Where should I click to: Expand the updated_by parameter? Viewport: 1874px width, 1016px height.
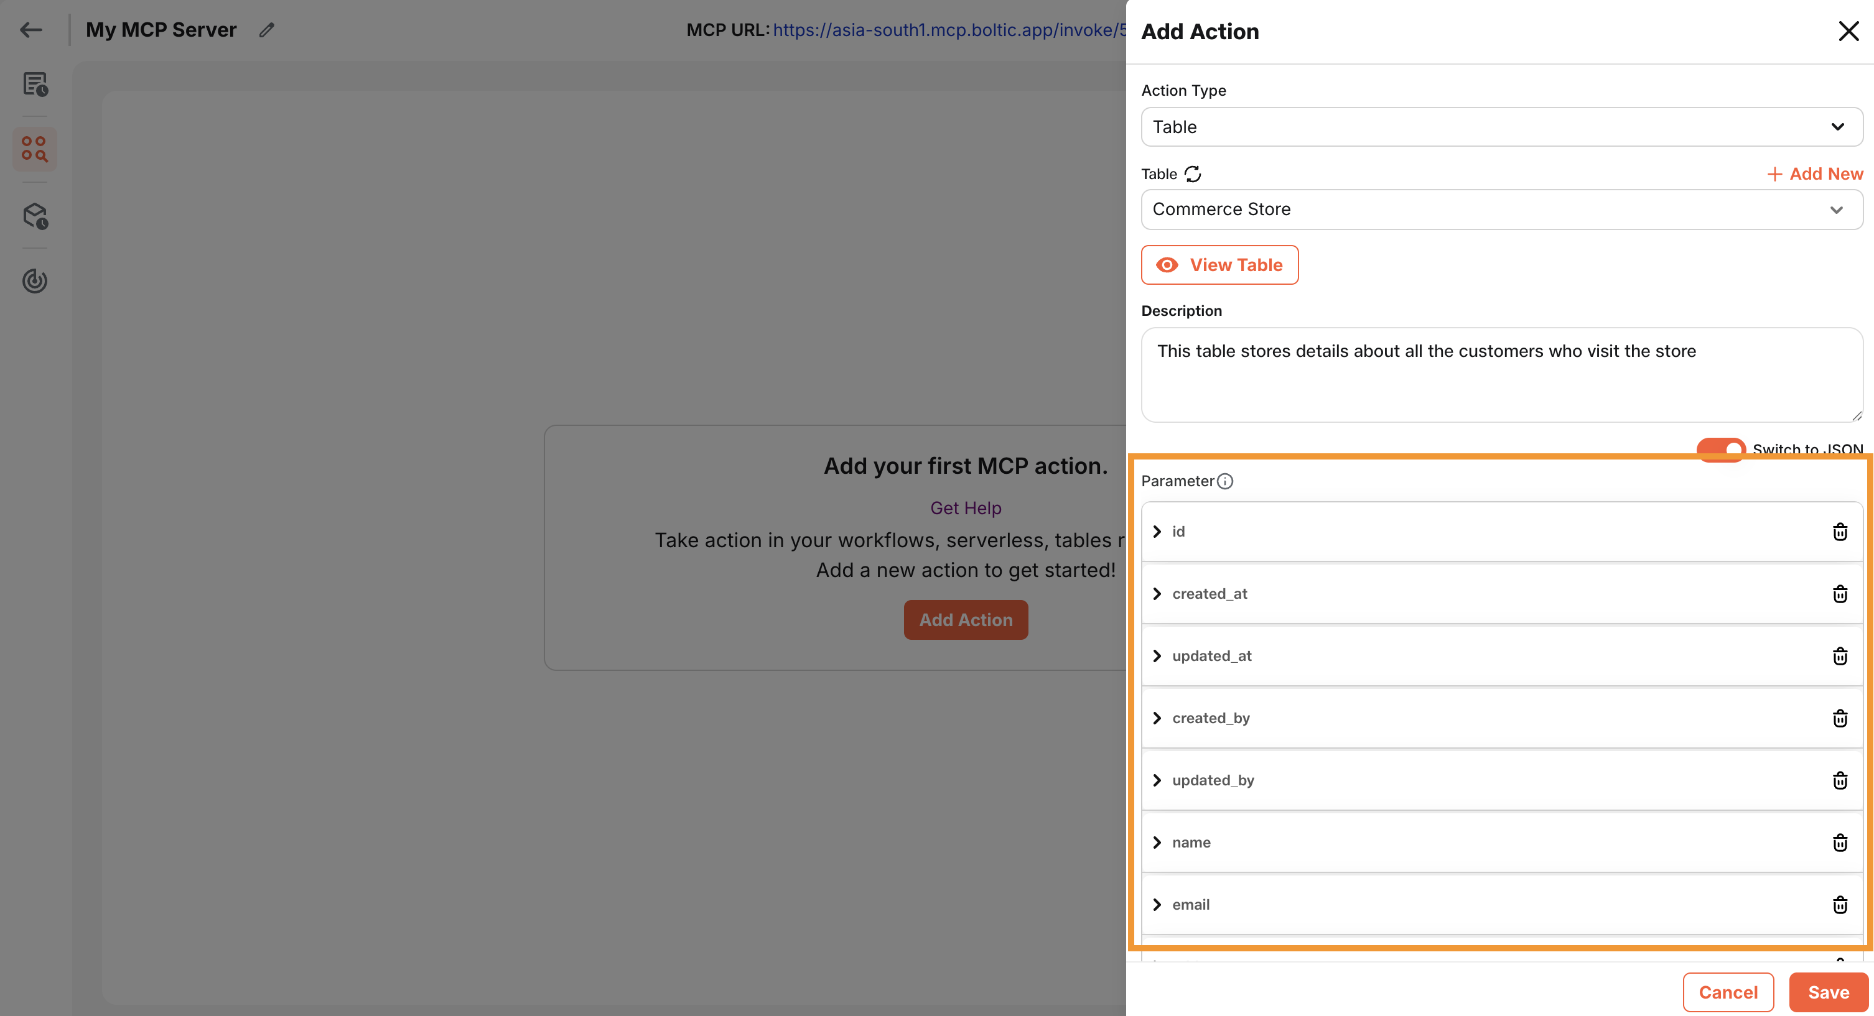pos(1158,780)
